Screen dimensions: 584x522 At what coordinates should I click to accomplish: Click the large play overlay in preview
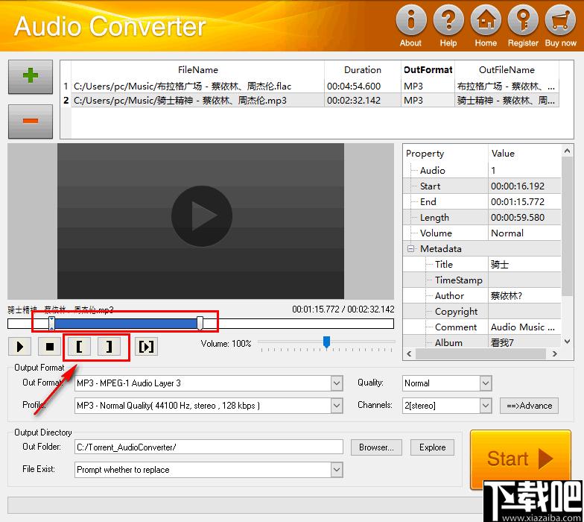(x=201, y=216)
